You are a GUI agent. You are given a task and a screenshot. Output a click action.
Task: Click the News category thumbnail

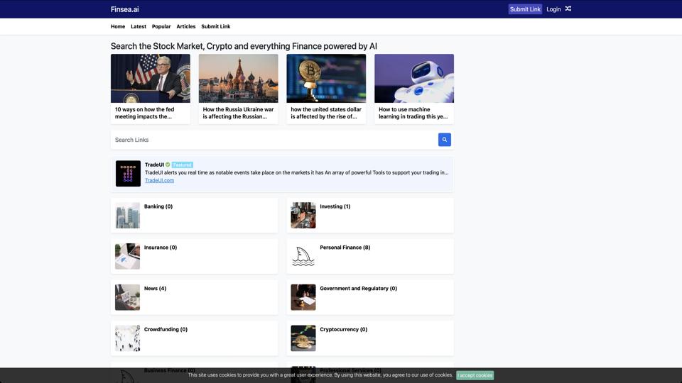click(128, 298)
